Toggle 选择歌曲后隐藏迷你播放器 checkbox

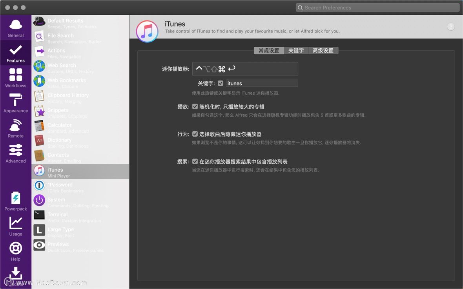coord(195,134)
